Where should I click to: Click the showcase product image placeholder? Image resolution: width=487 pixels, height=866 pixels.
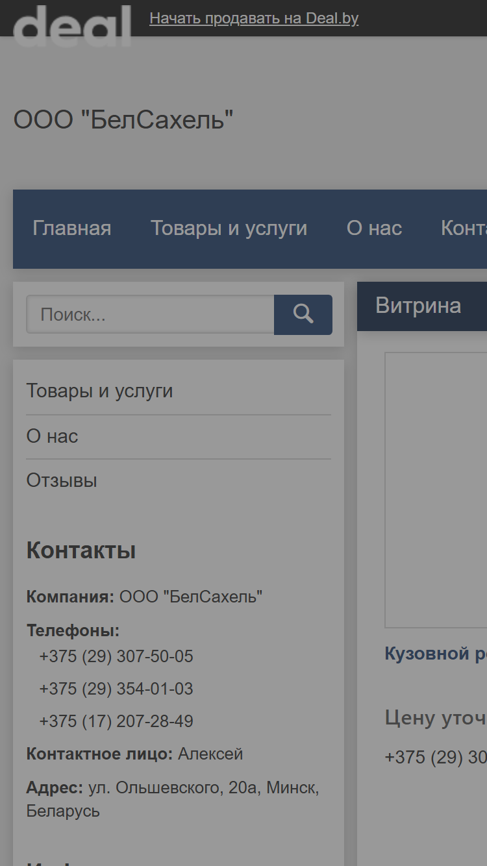coord(436,490)
